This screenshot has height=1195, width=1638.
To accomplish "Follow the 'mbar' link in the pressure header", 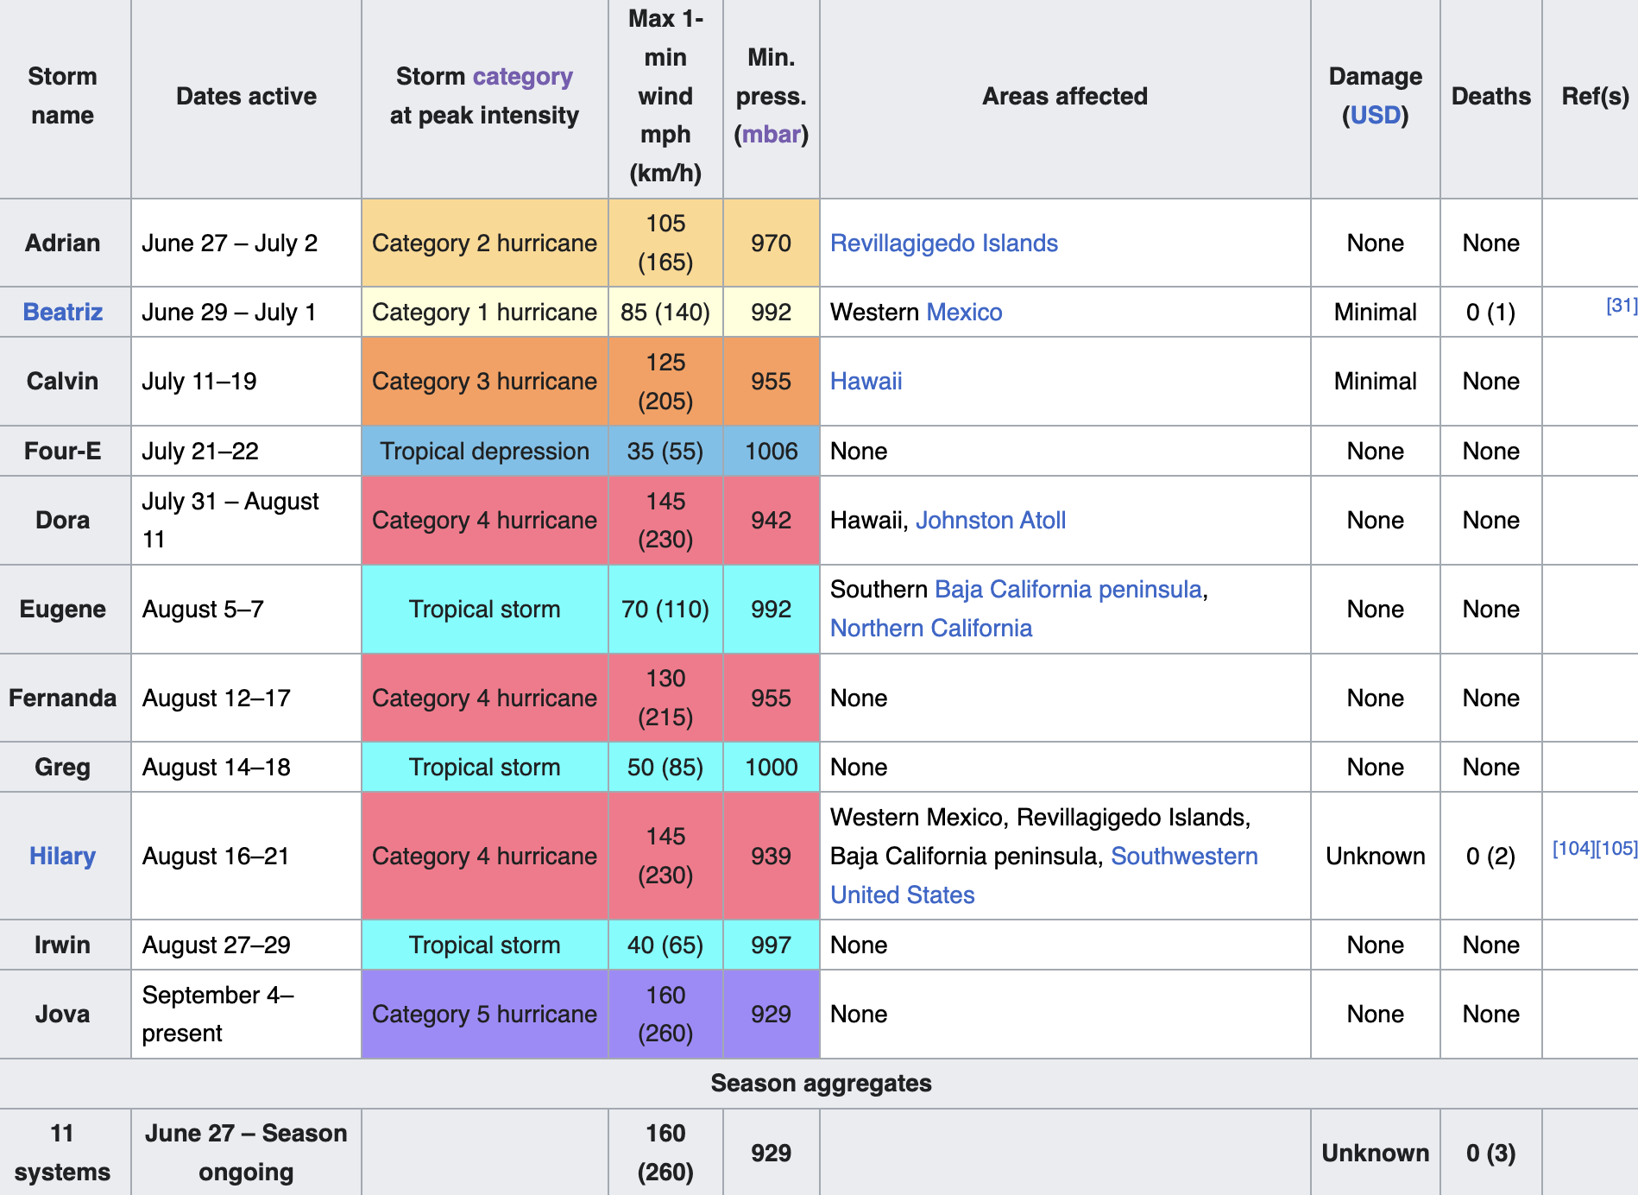I will click(x=771, y=135).
